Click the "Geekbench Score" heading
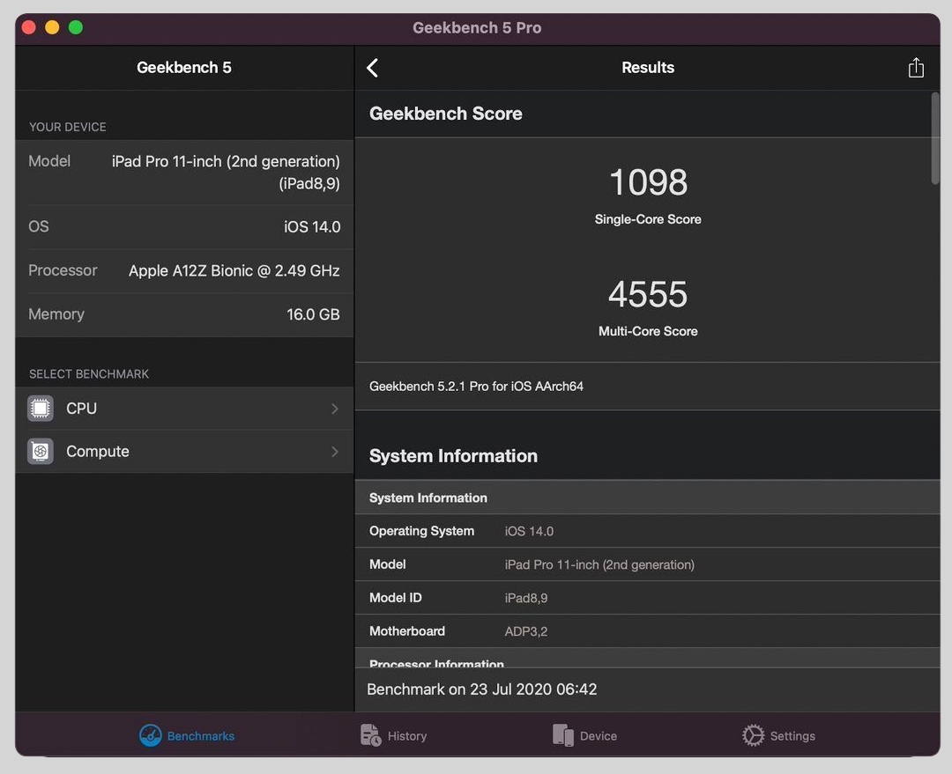This screenshot has width=952, height=774. click(446, 114)
